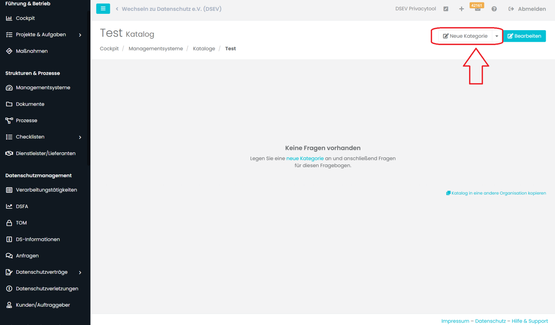Open help via the question mark icon
Image resolution: width=555 pixels, height=325 pixels.
click(x=494, y=9)
